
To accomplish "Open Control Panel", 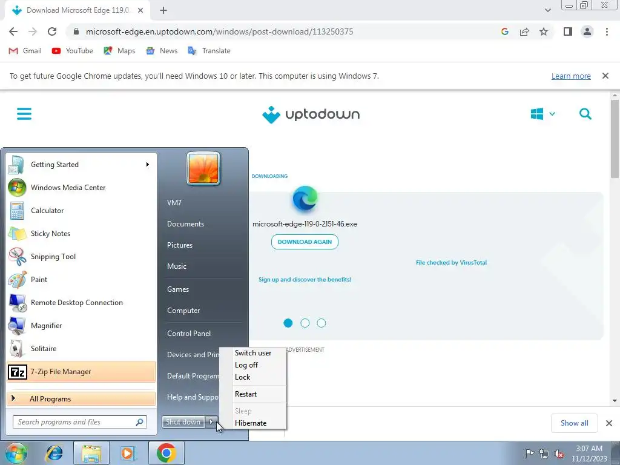I will (189, 334).
